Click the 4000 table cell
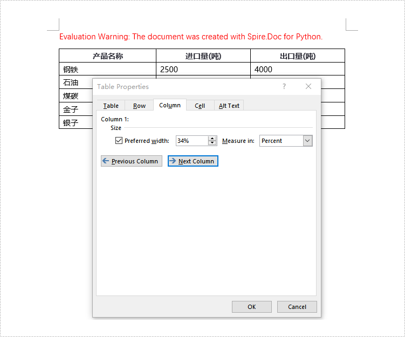This screenshot has height=337, width=405. [298, 69]
